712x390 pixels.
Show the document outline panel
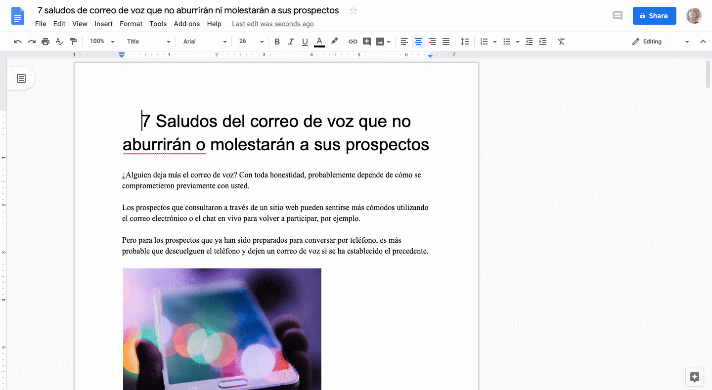21,79
